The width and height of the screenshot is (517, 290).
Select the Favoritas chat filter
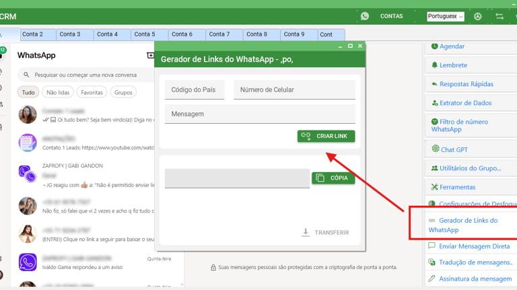(92, 92)
